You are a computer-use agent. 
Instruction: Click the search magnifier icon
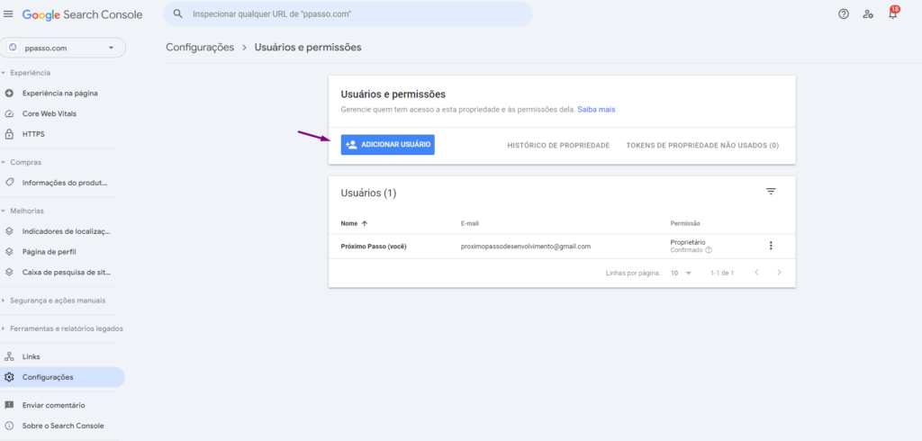tap(177, 13)
